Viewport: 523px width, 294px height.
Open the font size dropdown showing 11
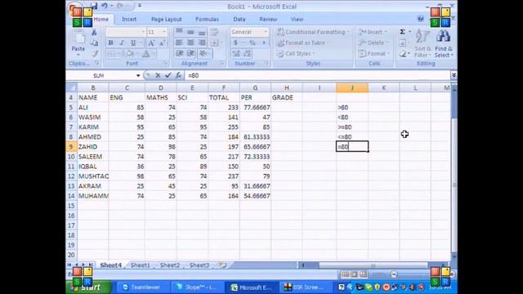[164, 32]
